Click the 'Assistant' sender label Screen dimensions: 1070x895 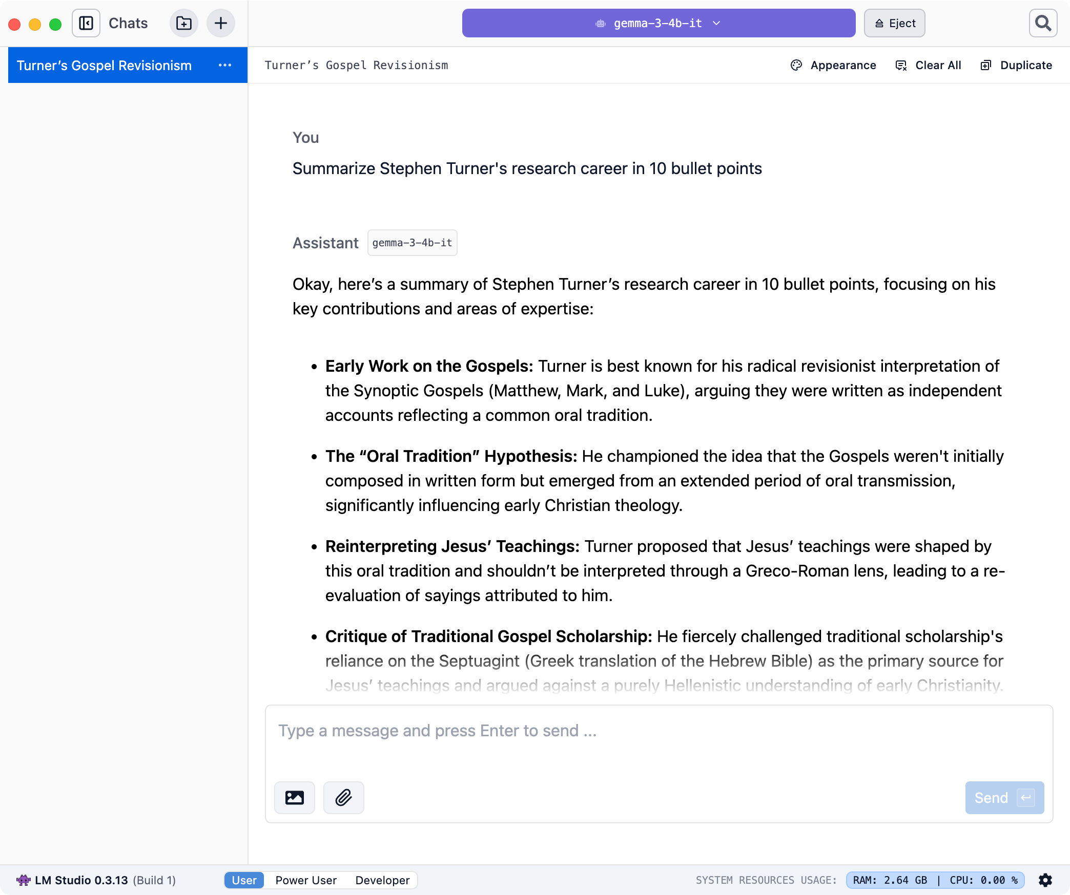click(x=325, y=243)
